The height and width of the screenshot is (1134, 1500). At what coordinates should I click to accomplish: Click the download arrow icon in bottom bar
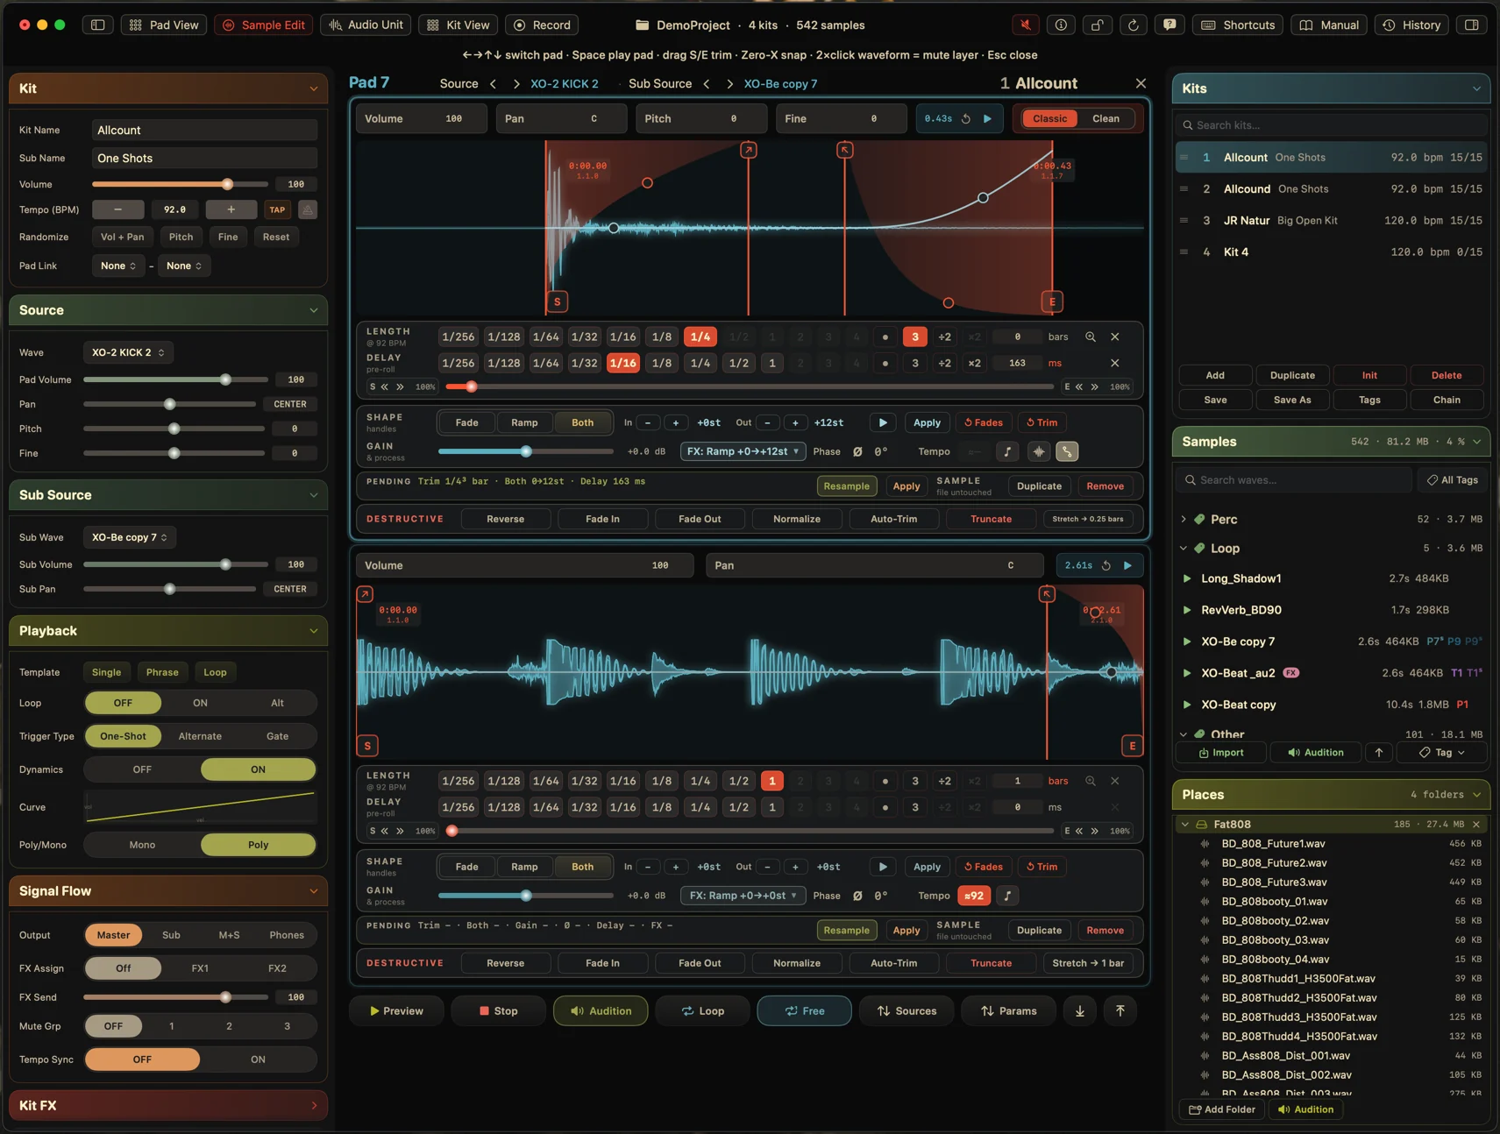pyautogui.click(x=1080, y=1010)
